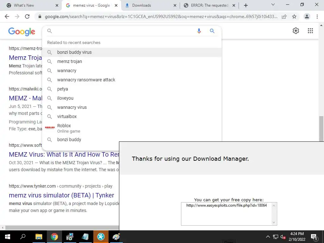Screen dimensions: 324x243
Task: Bookmark this page with the star icon
Action: [294, 16]
